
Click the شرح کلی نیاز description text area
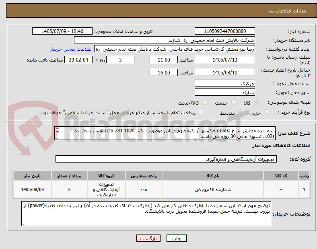click(x=165, y=134)
